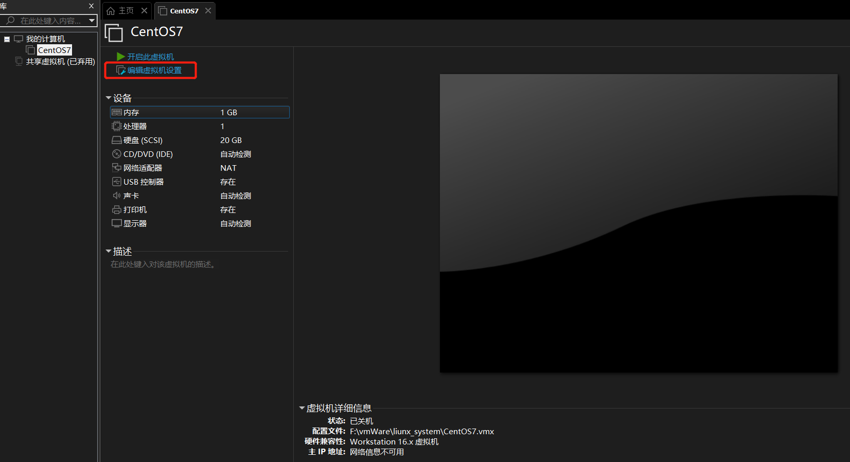Click the USB controller icon
The image size is (850, 462).
click(x=117, y=182)
